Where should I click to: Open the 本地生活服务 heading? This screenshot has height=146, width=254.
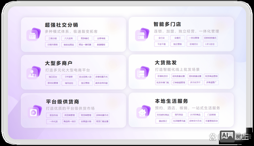pos(171,101)
